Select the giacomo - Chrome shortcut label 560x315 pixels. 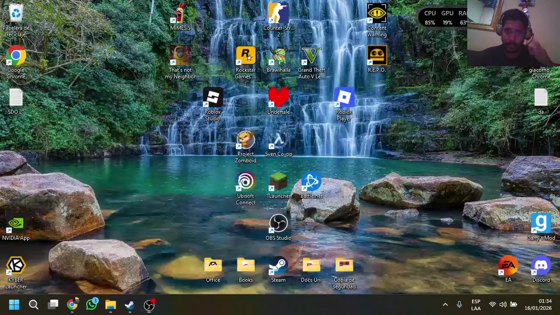(x=541, y=73)
